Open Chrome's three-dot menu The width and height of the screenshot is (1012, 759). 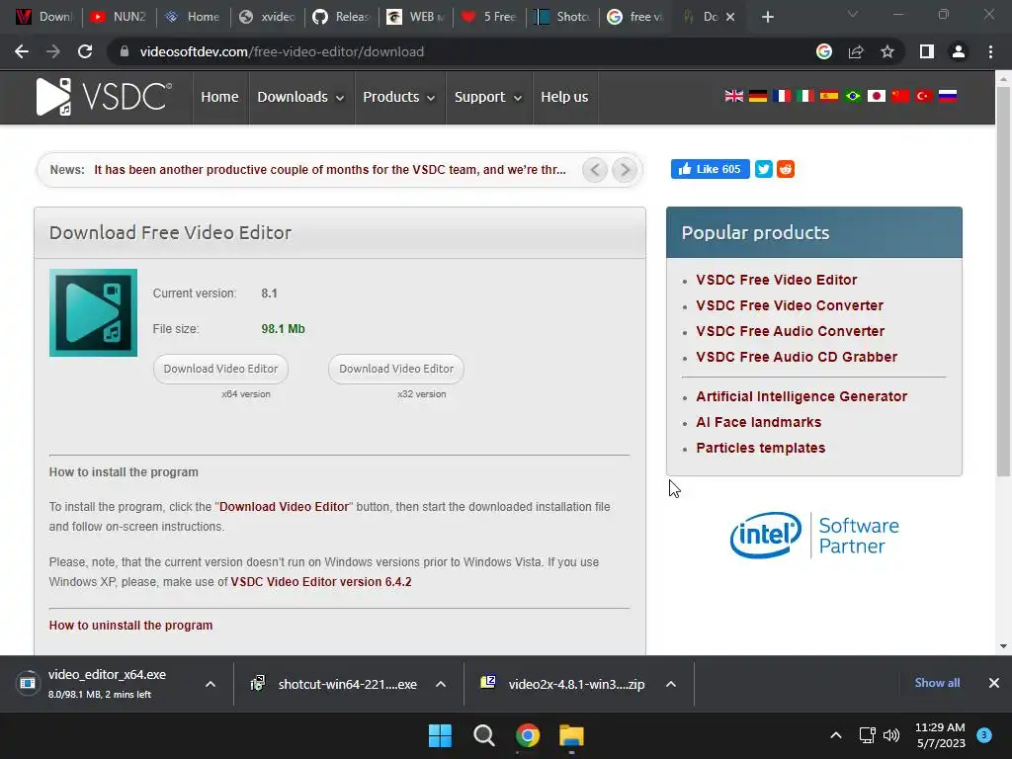coord(990,51)
